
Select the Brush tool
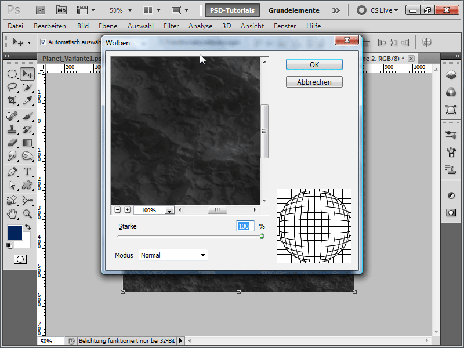[27, 116]
